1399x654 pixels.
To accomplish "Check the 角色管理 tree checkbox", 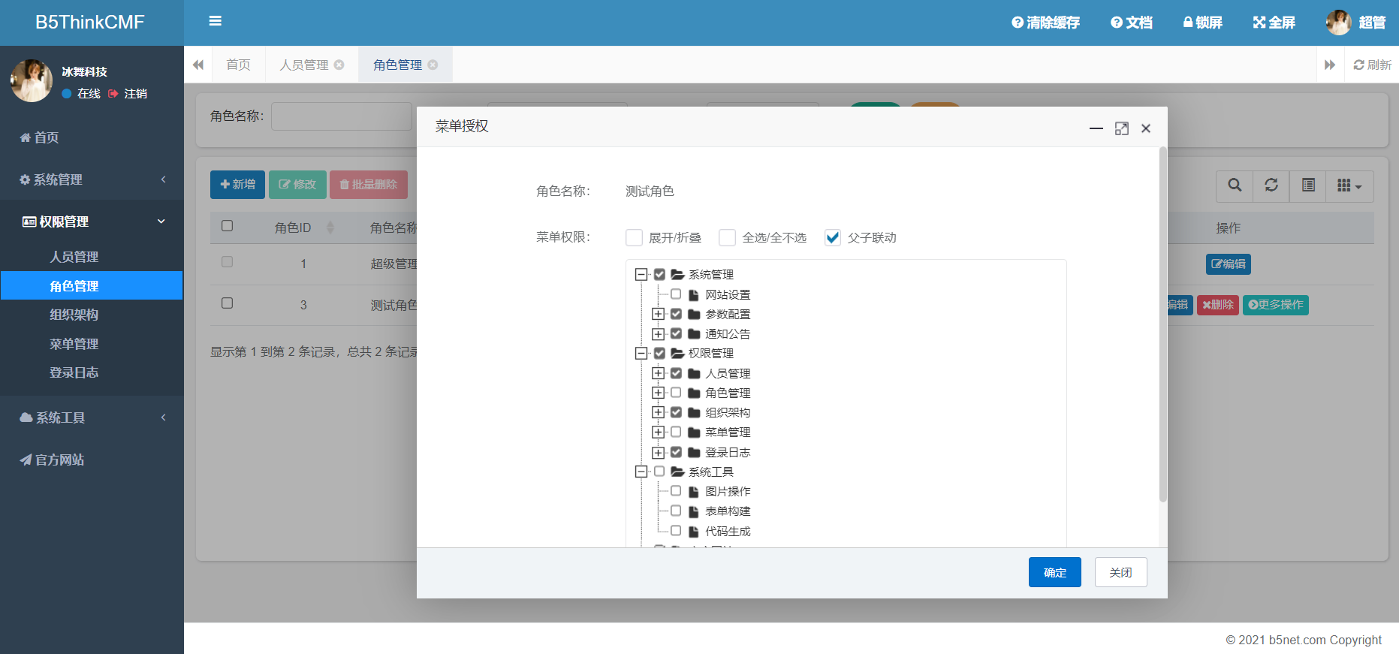I will tap(676, 393).
